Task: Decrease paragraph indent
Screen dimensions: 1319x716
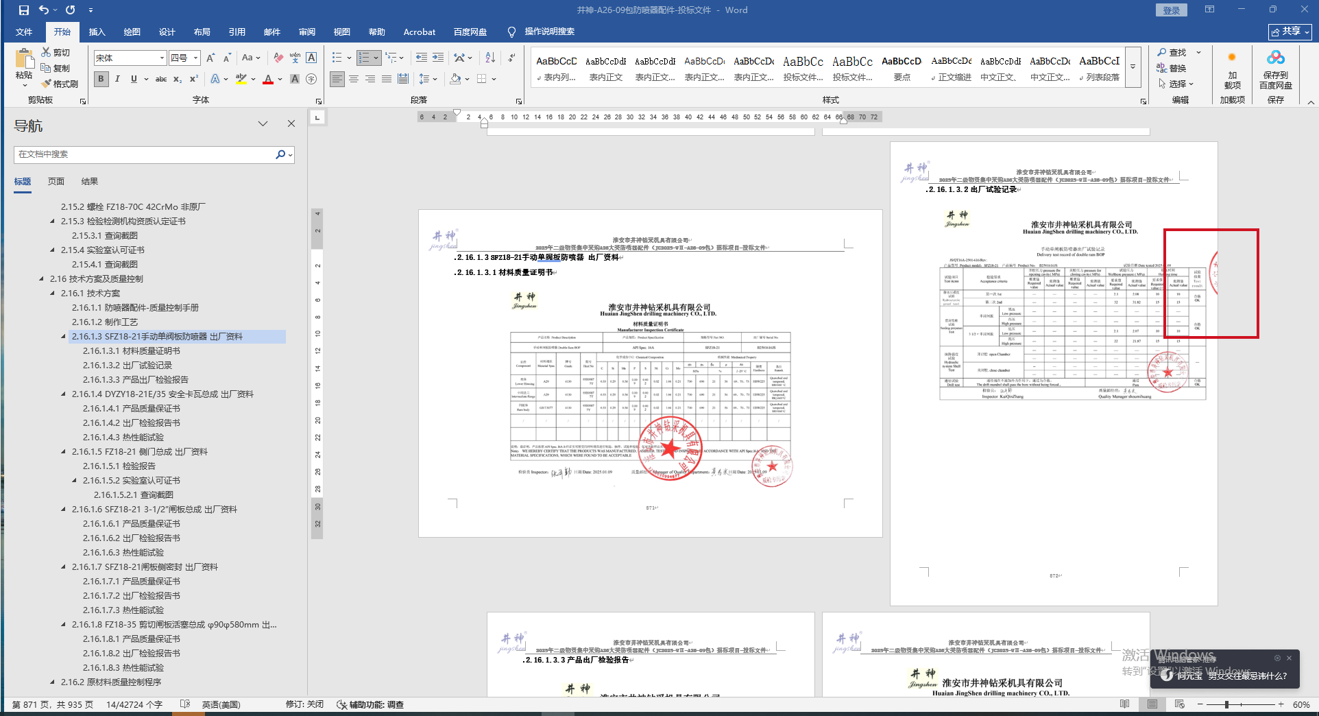Action: pos(422,58)
